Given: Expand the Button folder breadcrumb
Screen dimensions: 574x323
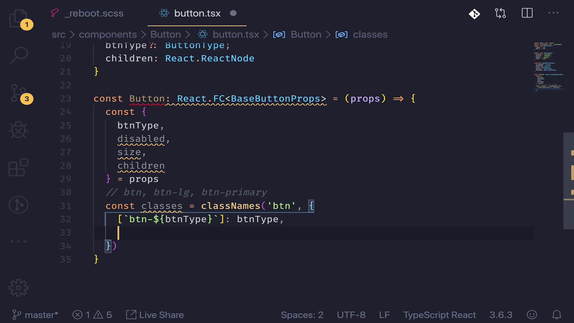Looking at the screenshot, I should (165, 34).
